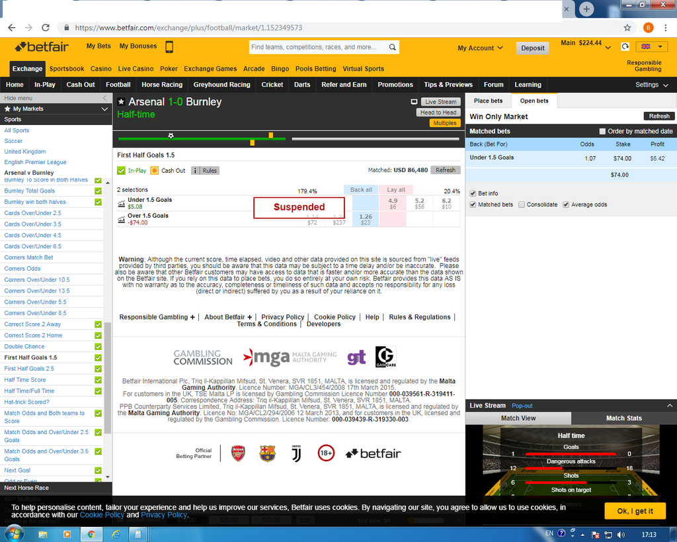Click the 1.26 back price cell
This screenshot has height=542, width=677.
pos(365,219)
